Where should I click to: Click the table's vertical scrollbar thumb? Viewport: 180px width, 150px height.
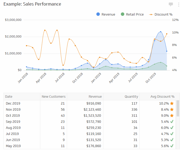pyautogui.click(x=178, y=108)
